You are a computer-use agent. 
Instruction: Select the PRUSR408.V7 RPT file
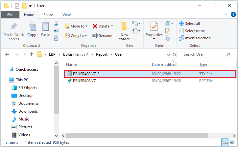84,81
